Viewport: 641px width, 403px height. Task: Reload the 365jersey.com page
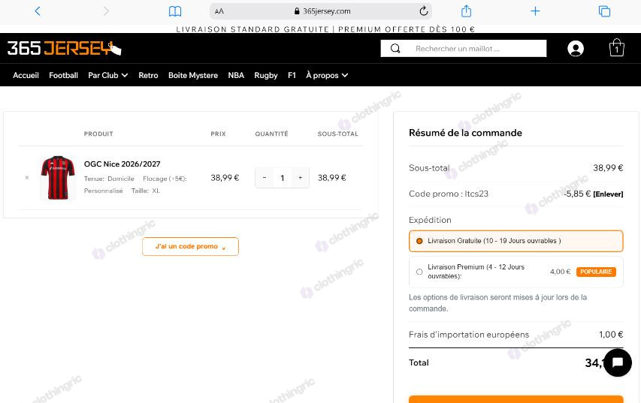click(x=424, y=11)
